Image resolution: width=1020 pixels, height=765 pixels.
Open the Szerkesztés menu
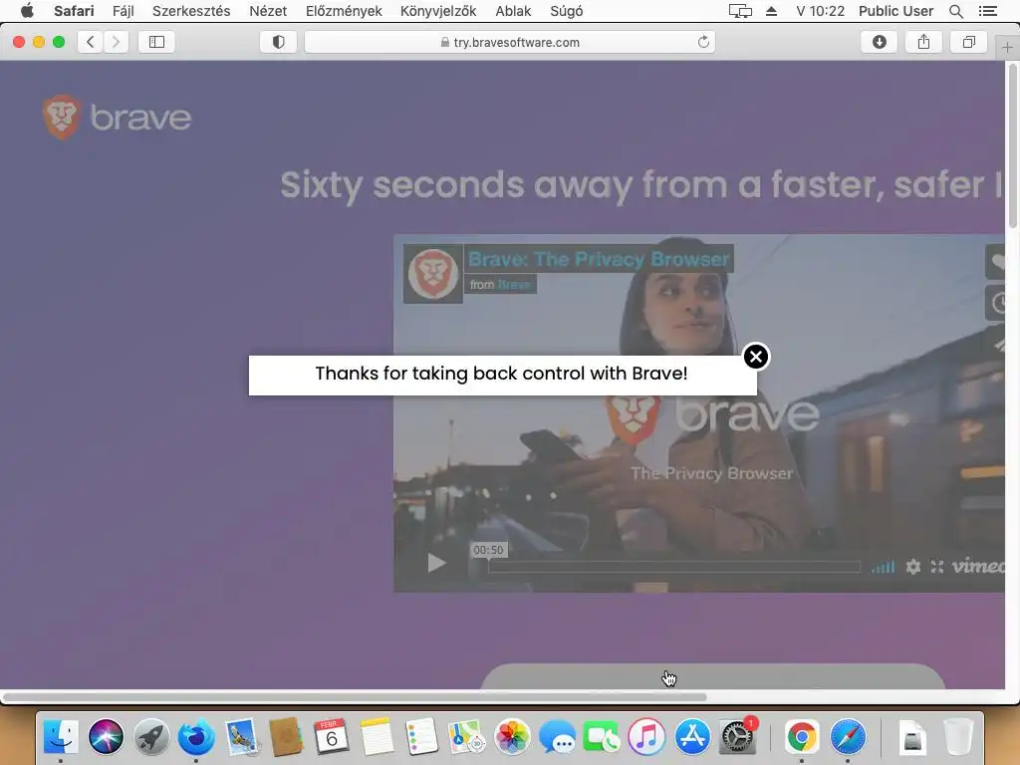click(191, 11)
